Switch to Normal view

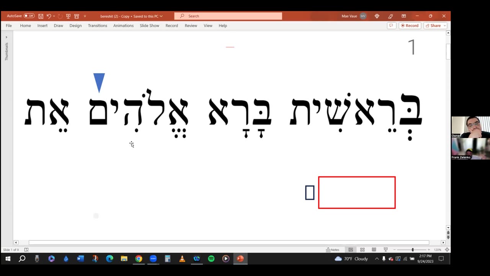point(351,250)
